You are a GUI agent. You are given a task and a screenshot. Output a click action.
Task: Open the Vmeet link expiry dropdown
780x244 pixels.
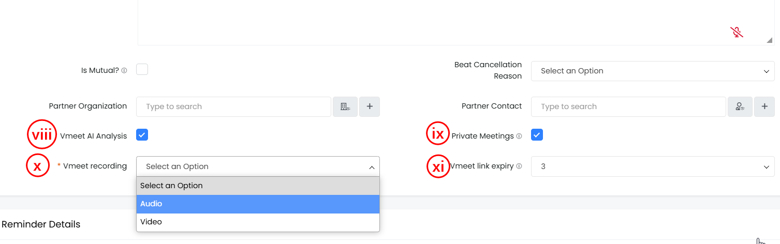tap(652, 166)
